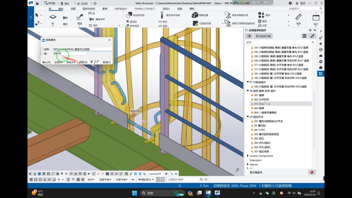Open the 自动 dropdown
This screenshot has height=198, width=352.
click(91, 180)
